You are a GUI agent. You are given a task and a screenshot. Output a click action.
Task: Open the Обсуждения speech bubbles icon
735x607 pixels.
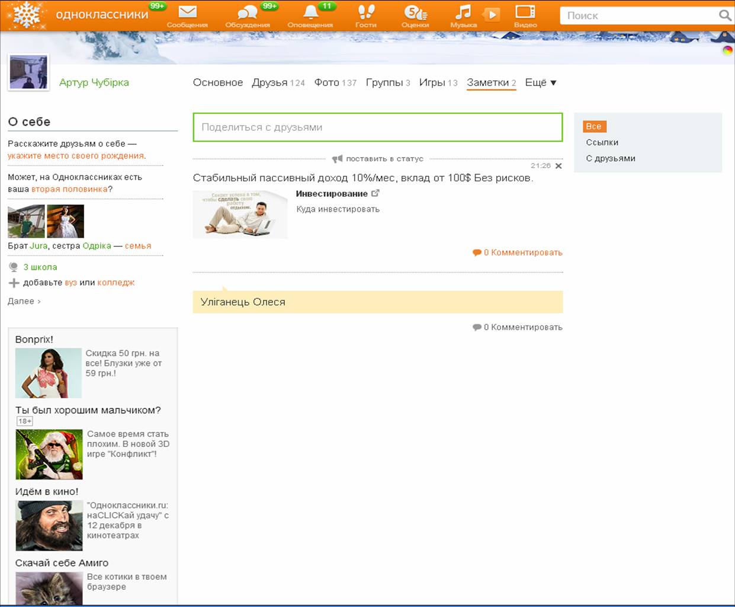pyautogui.click(x=247, y=12)
